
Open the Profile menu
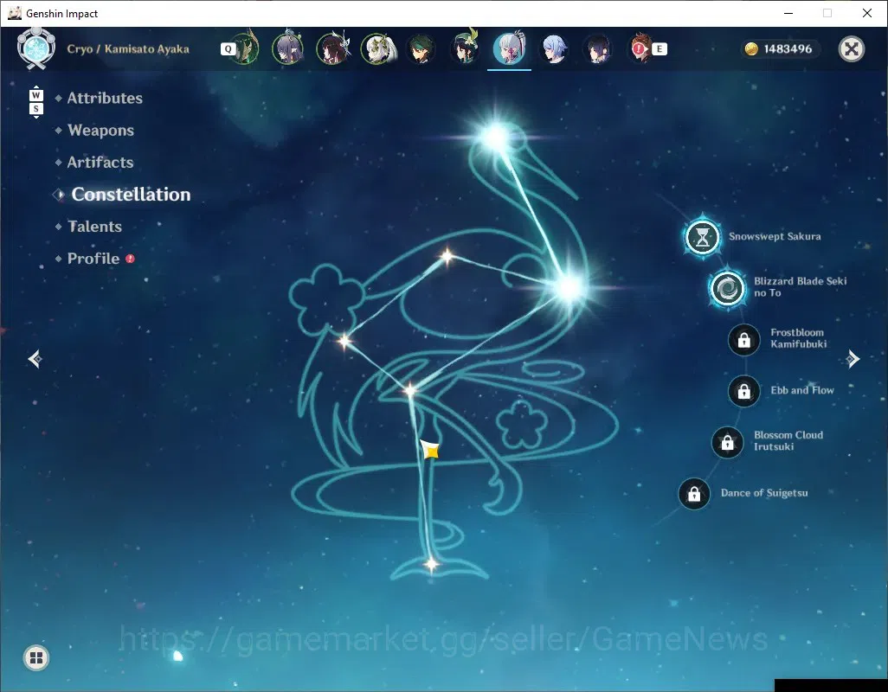[x=93, y=259]
